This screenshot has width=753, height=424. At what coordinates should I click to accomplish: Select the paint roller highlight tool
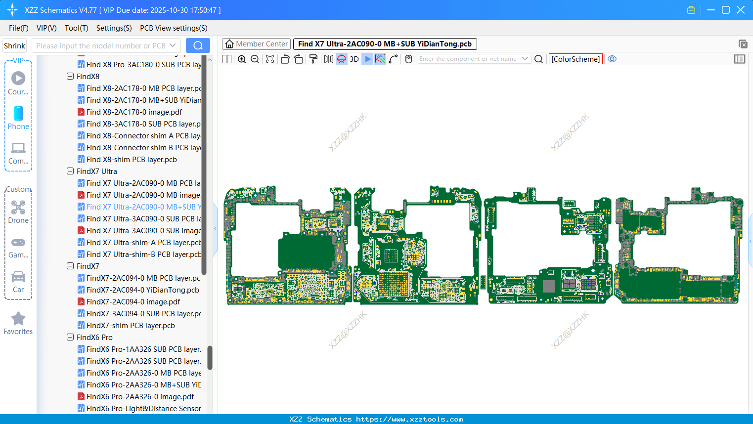(x=313, y=59)
